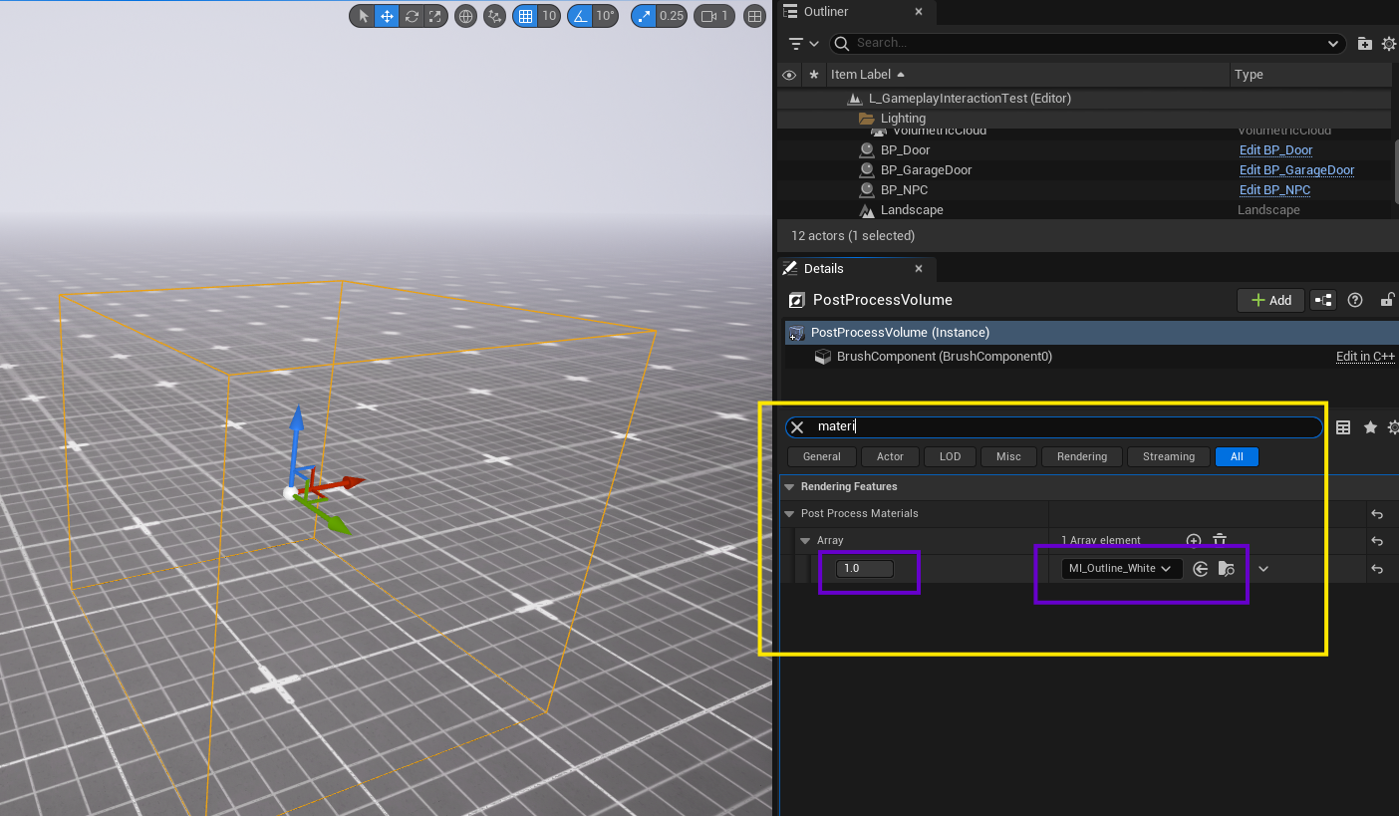This screenshot has height=816, width=1399.
Task: Open Details panel settings gear
Action: [1393, 427]
